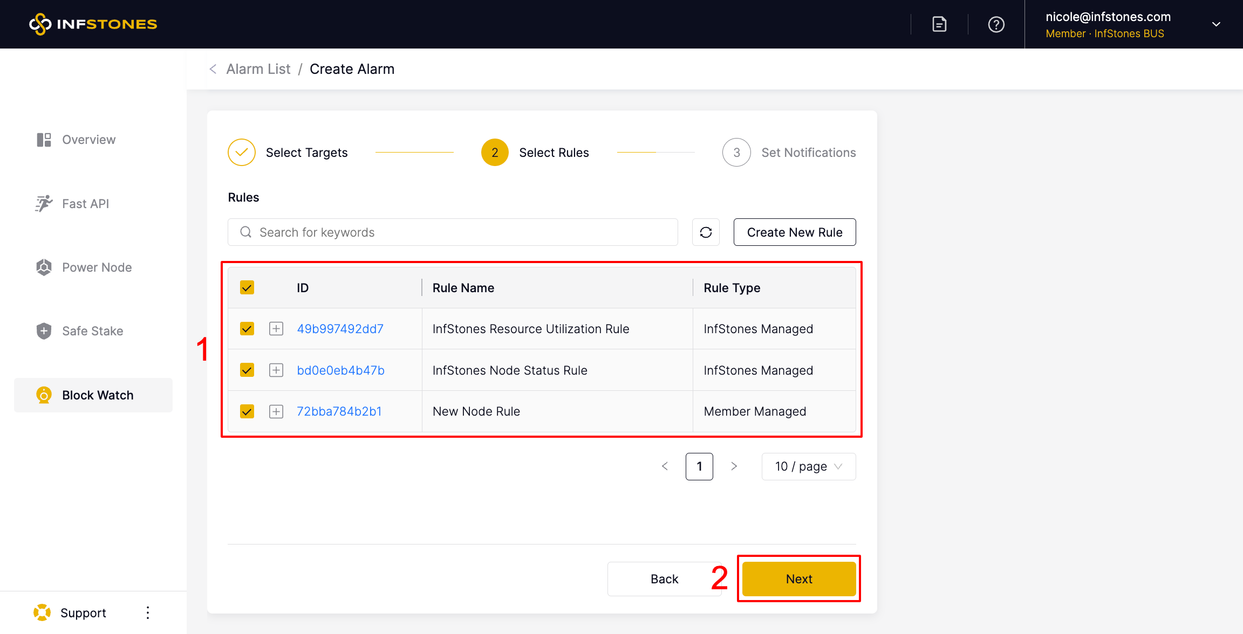Click the refresh rules icon
The width and height of the screenshot is (1243, 634).
(x=706, y=232)
